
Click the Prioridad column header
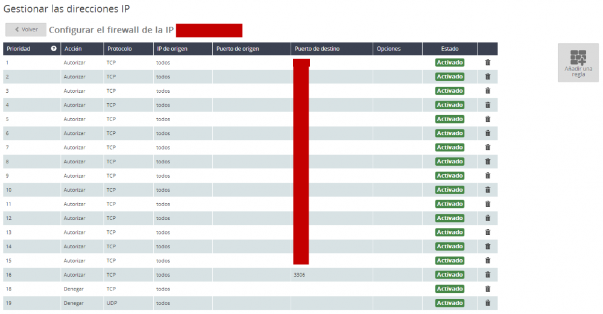click(x=18, y=49)
